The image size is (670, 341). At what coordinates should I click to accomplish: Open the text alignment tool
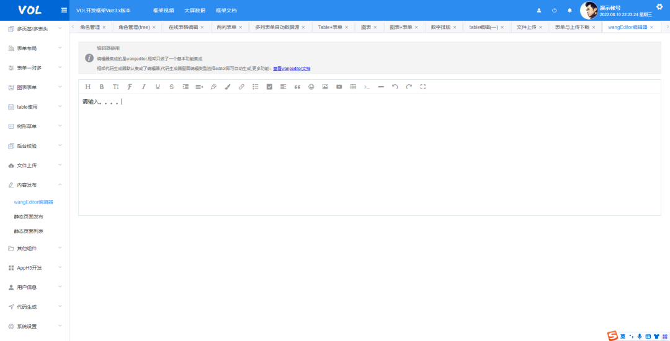(x=284, y=87)
